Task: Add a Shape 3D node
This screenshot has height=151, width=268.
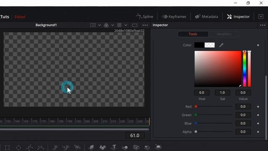Action: pyautogui.click(x=103, y=147)
